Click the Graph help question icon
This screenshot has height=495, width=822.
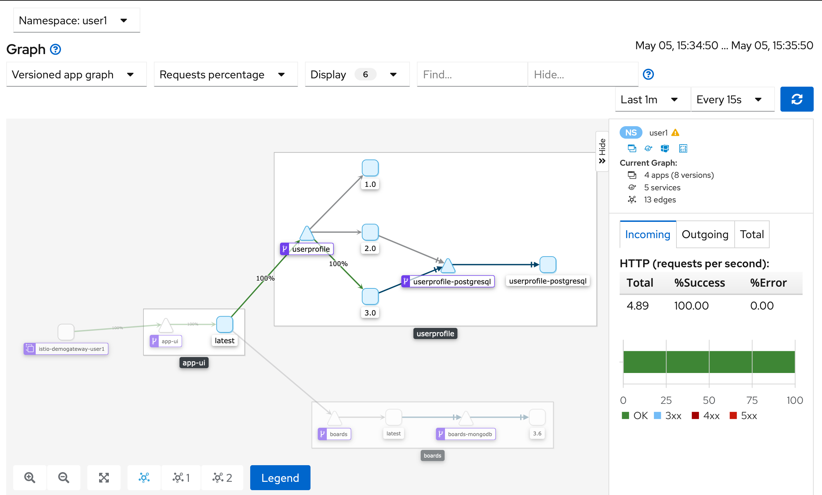(55, 50)
